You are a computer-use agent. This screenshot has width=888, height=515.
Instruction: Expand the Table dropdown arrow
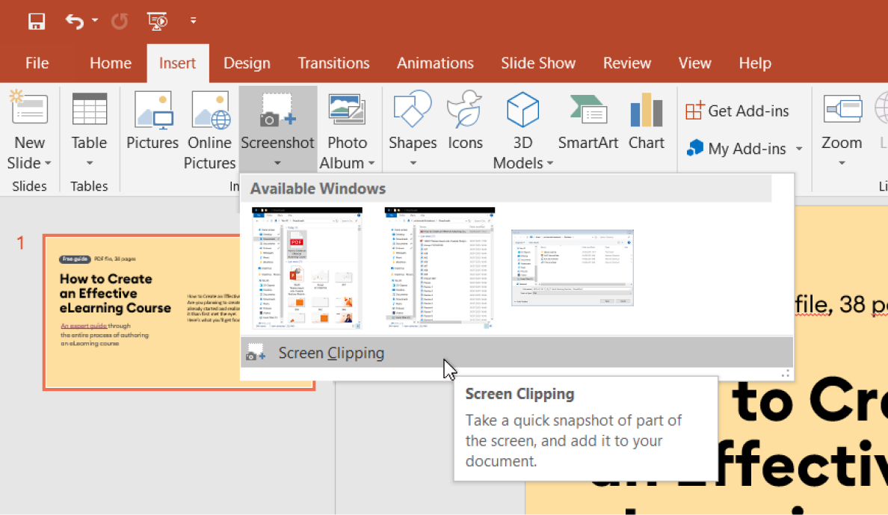pyautogui.click(x=89, y=163)
